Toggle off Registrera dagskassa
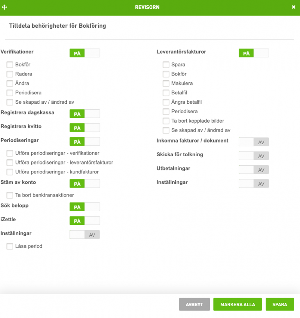 tap(84, 114)
